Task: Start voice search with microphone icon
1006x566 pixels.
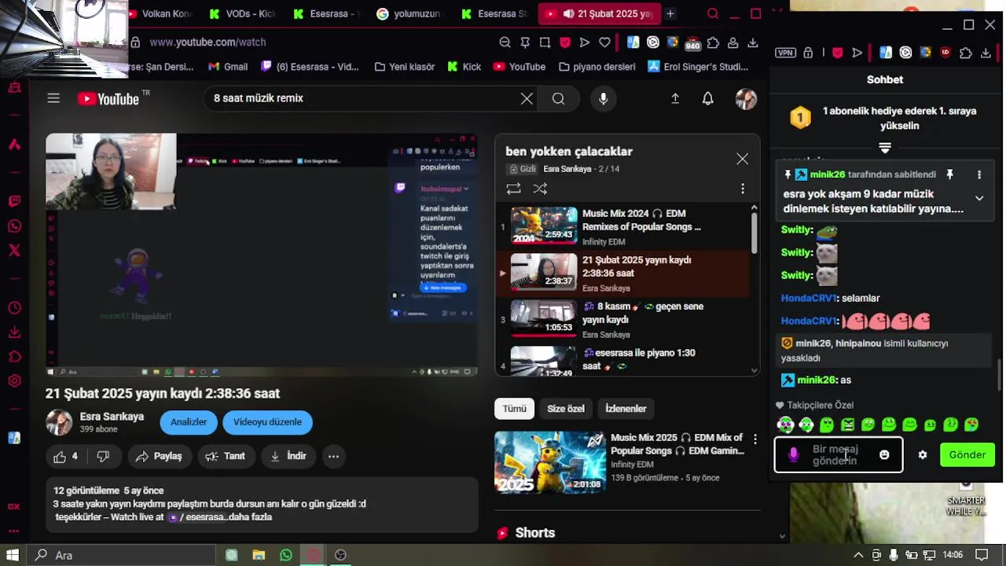Action: click(603, 98)
